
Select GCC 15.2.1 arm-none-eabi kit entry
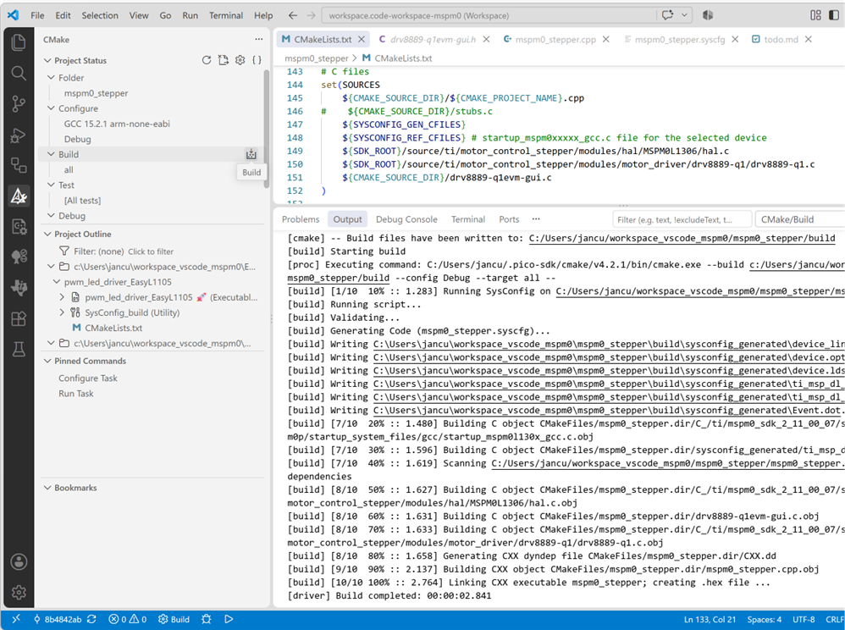point(117,124)
